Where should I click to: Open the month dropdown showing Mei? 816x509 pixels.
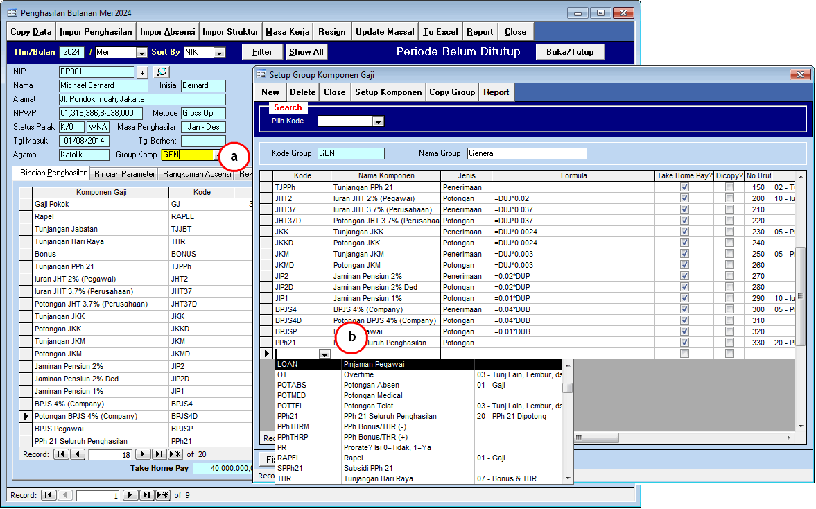pyautogui.click(x=141, y=53)
